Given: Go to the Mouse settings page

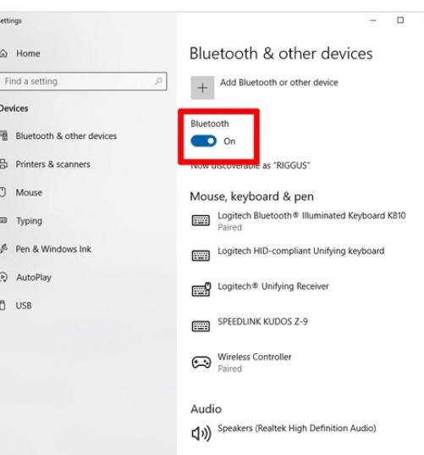Looking at the screenshot, I should pyautogui.click(x=29, y=192).
